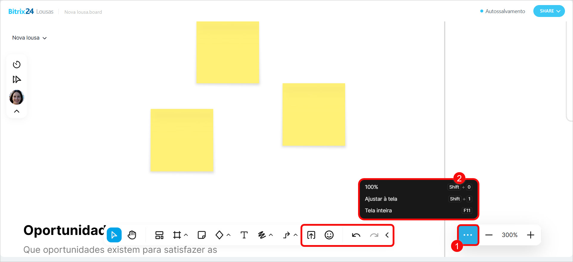Expand the Nova lousa dropdown
Screen dimensions: 573x262
pyautogui.click(x=29, y=38)
